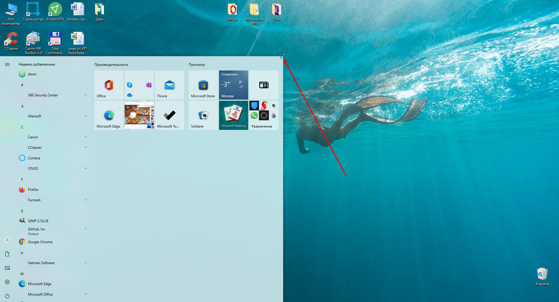Select the Дзен desktop folder

[x=99, y=12]
